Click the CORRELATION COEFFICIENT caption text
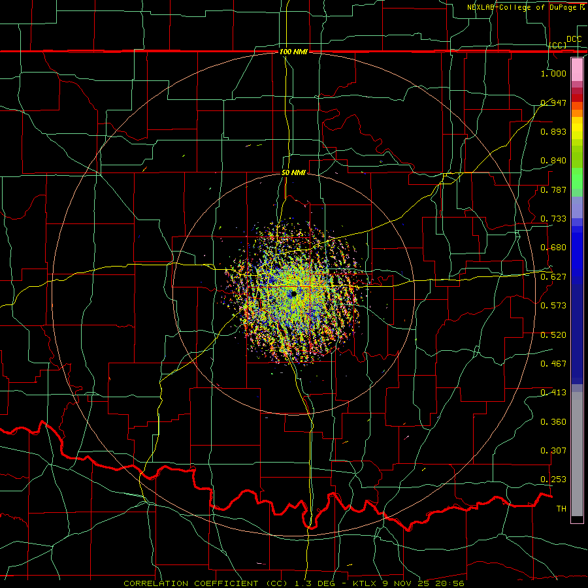Viewport: 588px width, 588px height. (x=293, y=583)
